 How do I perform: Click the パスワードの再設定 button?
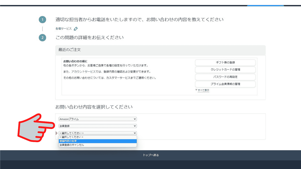click(225, 77)
